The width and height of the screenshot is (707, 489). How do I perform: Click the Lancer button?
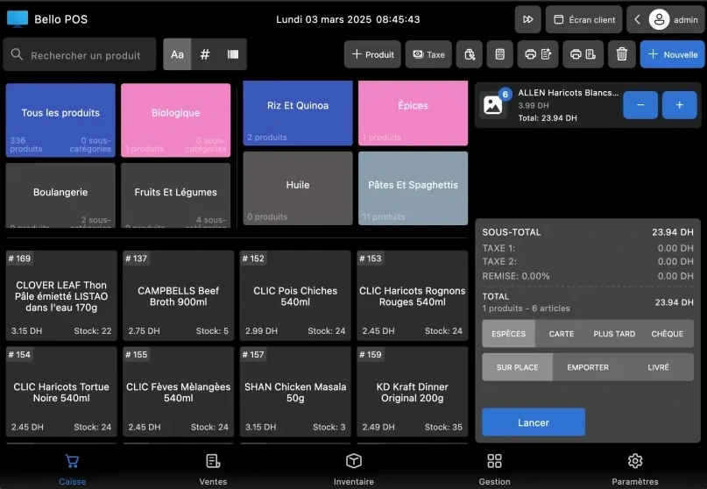534,422
